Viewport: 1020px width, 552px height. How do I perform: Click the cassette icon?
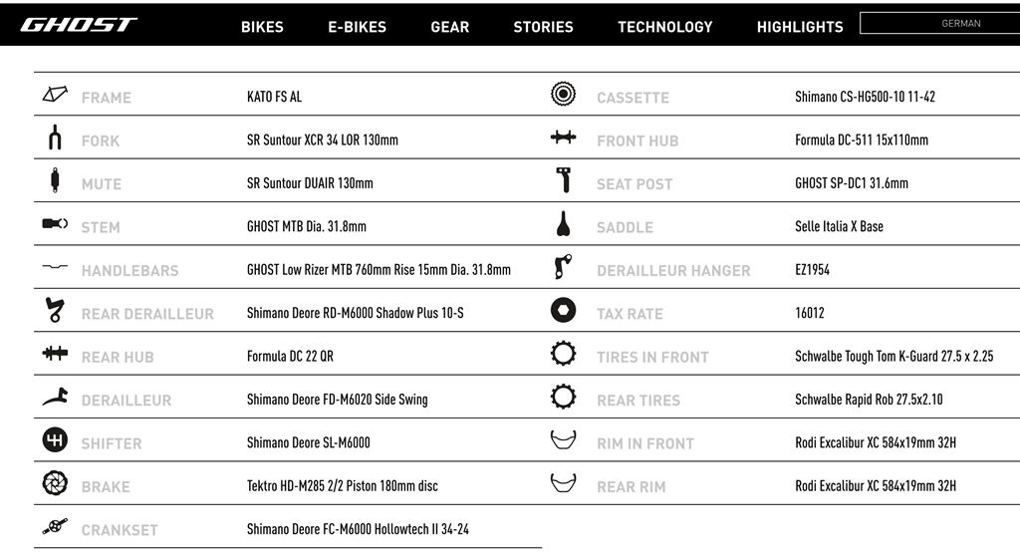pyautogui.click(x=563, y=96)
